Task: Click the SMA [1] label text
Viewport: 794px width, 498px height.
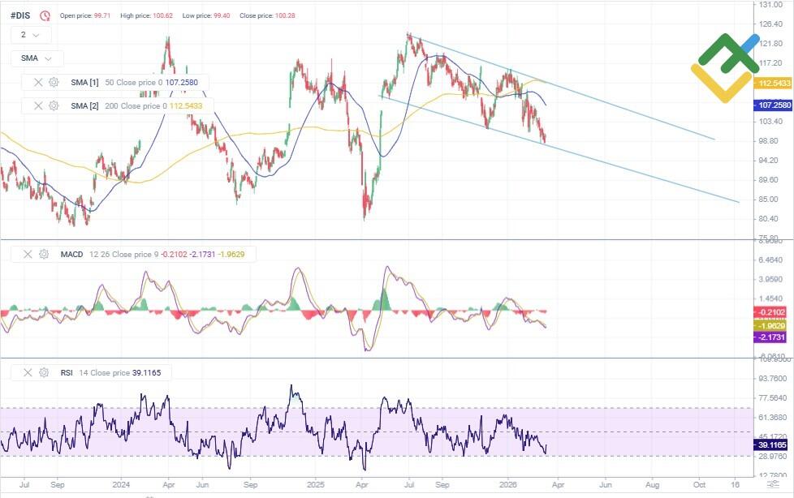Action: [x=84, y=82]
